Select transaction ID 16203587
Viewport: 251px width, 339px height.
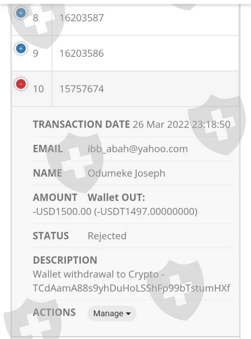tap(81, 18)
